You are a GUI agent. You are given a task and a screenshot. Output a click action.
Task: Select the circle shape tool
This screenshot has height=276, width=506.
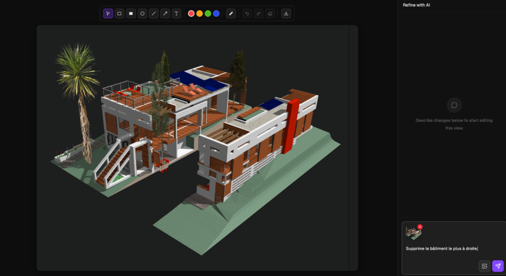pos(142,13)
